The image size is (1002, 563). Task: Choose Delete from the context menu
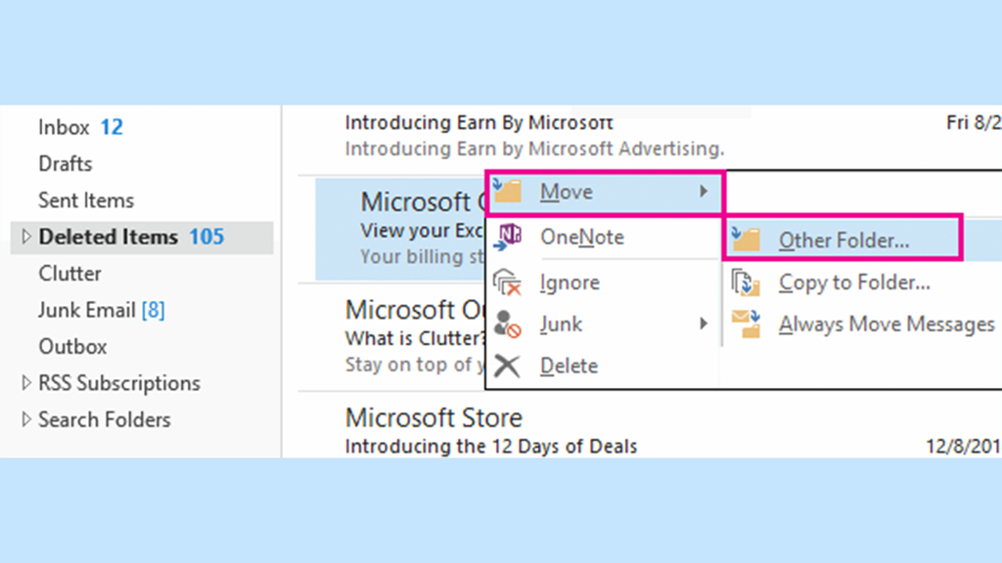[x=568, y=366]
